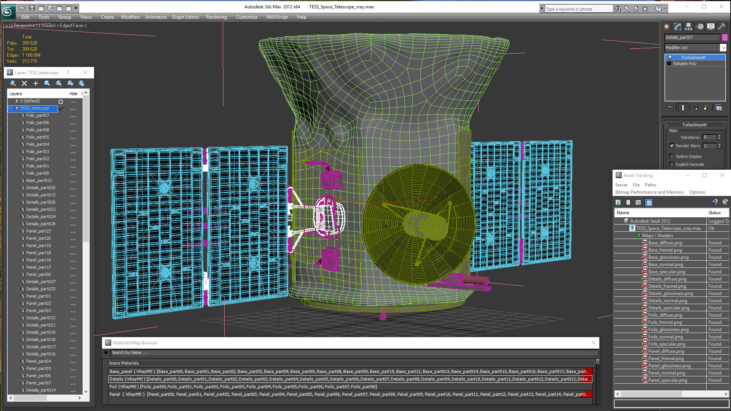731x411 pixels.
Task: Select Base_diffuse.png in Asset Tracking
Action: coord(665,243)
